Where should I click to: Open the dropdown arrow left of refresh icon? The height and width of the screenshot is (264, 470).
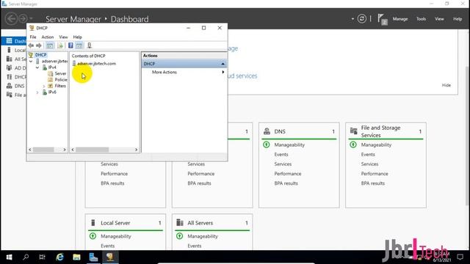pos(352,19)
